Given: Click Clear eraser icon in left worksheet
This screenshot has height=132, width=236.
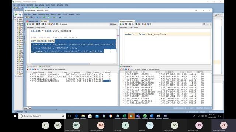Looking at the screenshot, I should tap(54, 24).
